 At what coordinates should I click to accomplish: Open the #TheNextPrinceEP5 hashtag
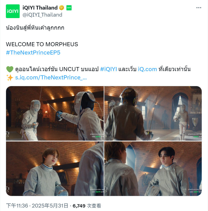[33, 52]
